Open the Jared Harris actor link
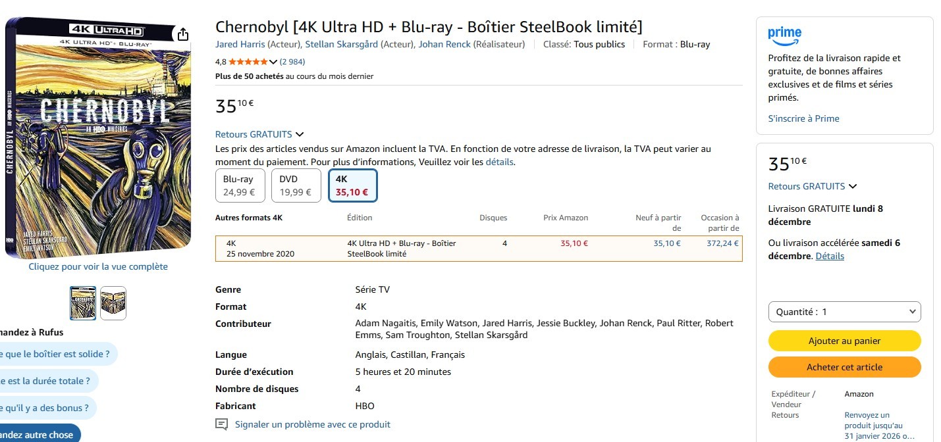 pos(240,44)
